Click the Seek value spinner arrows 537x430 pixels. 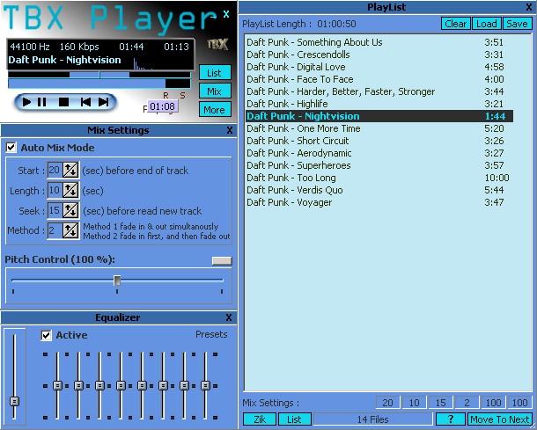click(x=71, y=210)
